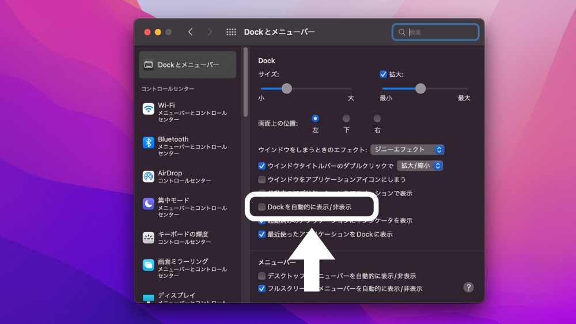Select 左 dock position radio button
This screenshot has width=576, height=324.
pos(315,118)
